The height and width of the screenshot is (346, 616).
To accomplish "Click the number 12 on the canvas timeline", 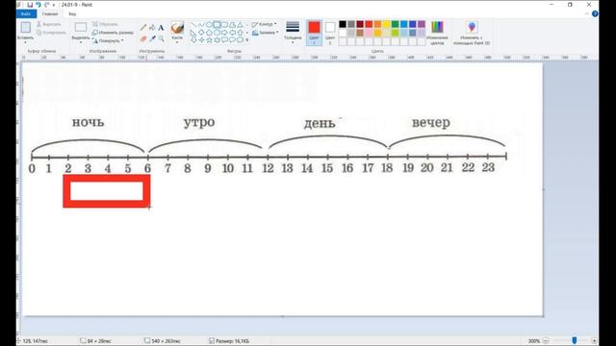I will click(x=268, y=168).
